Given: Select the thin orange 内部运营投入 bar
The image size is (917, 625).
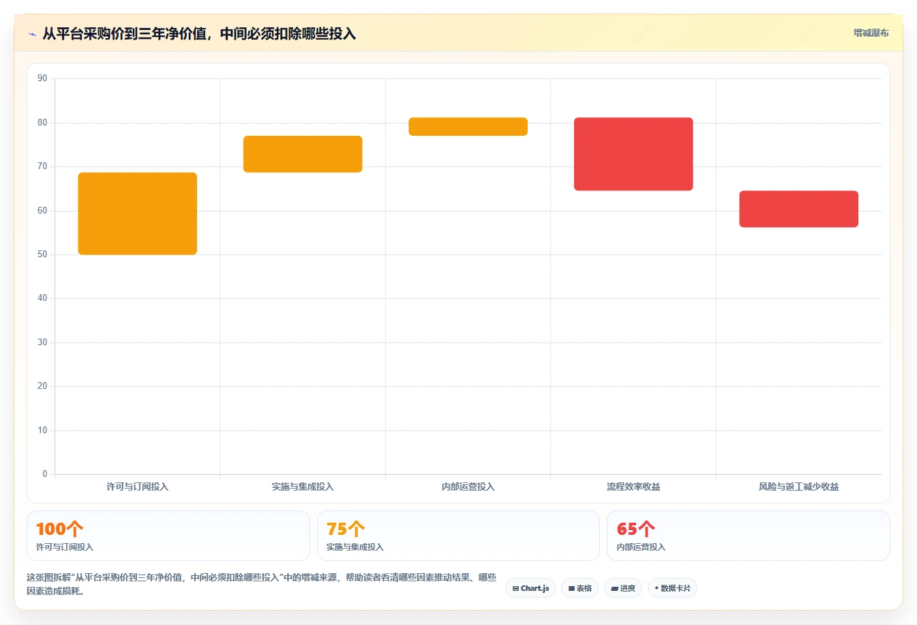Looking at the screenshot, I should (x=468, y=127).
